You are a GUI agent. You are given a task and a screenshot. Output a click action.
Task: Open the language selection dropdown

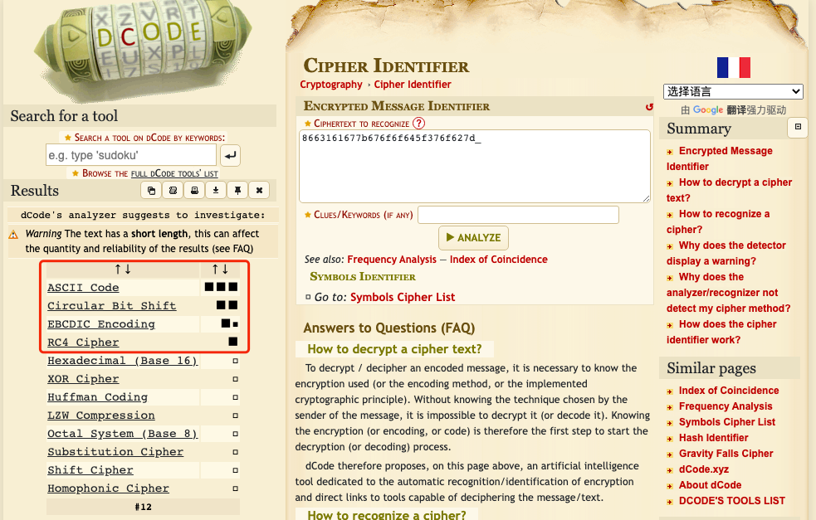point(733,91)
